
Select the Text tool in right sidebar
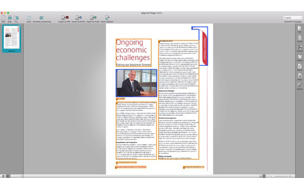click(300, 28)
